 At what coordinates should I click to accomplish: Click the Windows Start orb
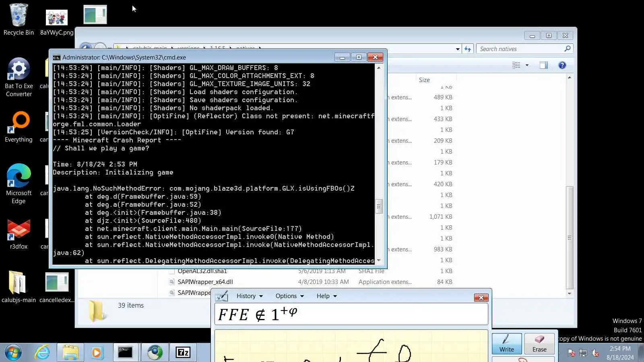click(x=13, y=352)
